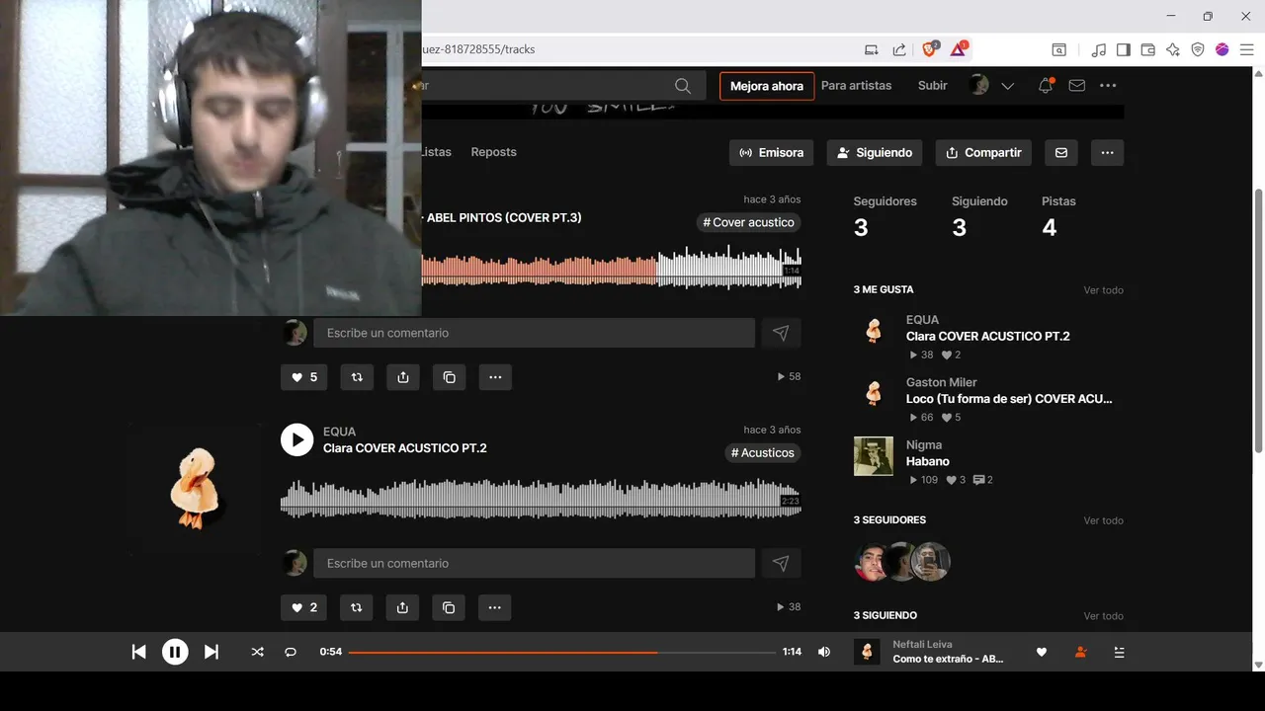The image size is (1265, 711).
Task: Expand the user avatar dropdown chevron
Action: point(1008,86)
